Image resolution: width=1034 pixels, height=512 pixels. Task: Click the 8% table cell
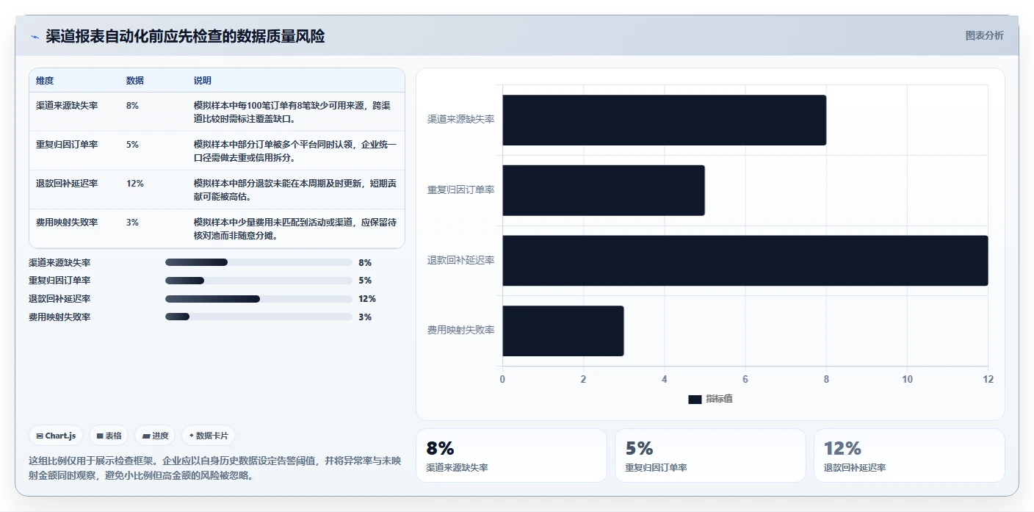132,106
